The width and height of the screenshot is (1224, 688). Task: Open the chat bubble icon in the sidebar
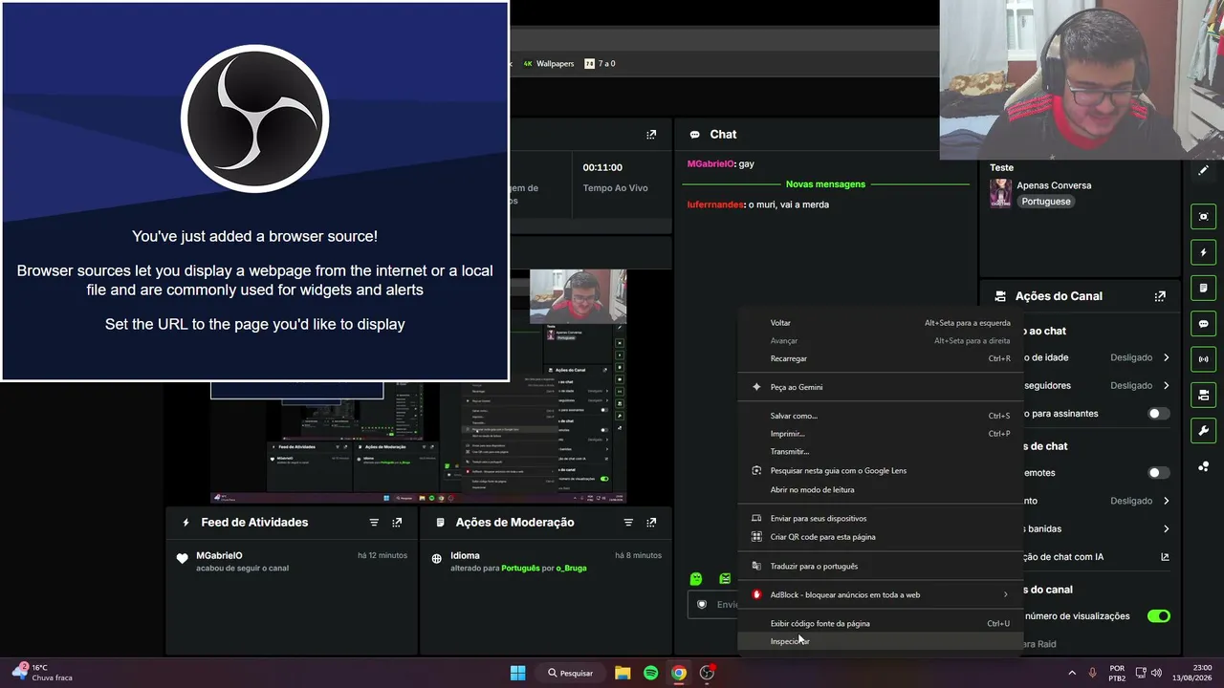point(1203,324)
